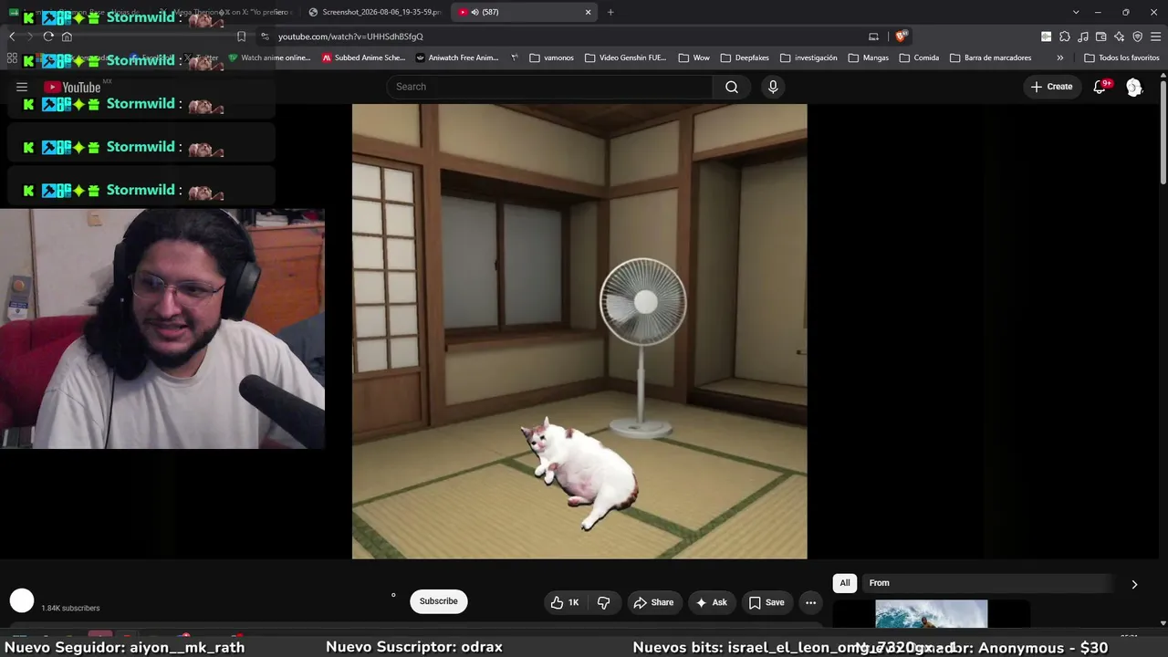The height and width of the screenshot is (657, 1168).
Task: Click the Ask button
Action: click(x=712, y=602)
